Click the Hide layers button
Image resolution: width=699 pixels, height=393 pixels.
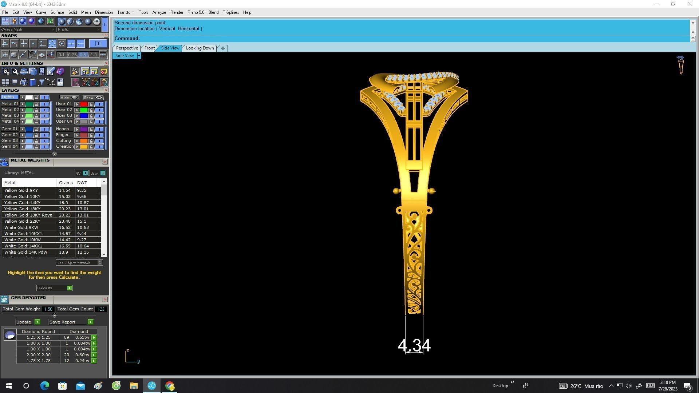pos(69,98)
